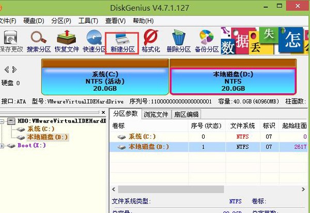Click the 保存更改 toolbar icon
This screenshot has width=310, height=213.
[11, 41]
